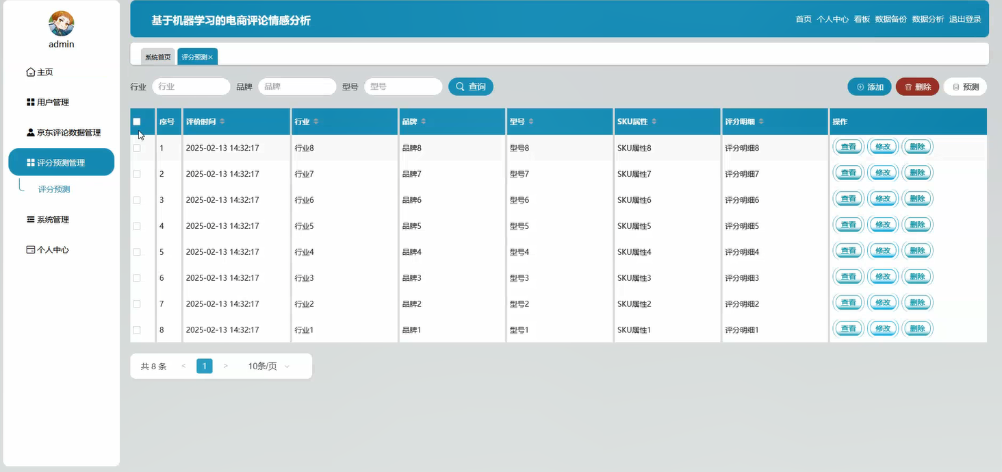
Task: Check the checkbox for row 行业1
Action: tap(137, 330)
